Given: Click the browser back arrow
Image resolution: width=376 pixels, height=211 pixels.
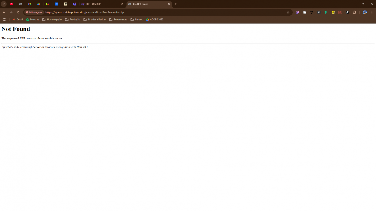Looking at the screenshot, I should 4,12.
